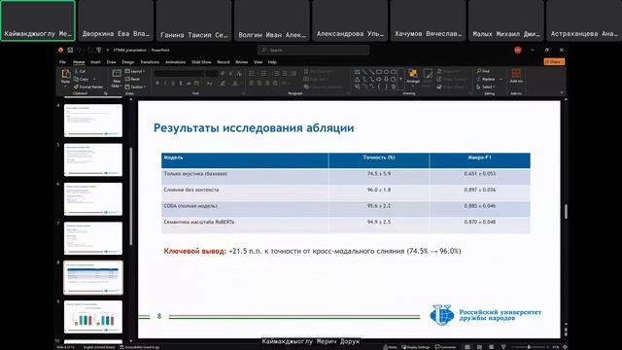
Task: Click the Copy command
Action: click(82, 79)
